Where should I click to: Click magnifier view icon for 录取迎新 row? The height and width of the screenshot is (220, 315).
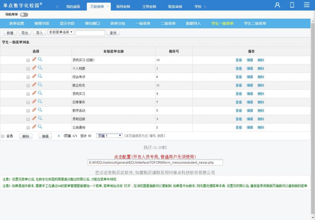tap(40, 118)
